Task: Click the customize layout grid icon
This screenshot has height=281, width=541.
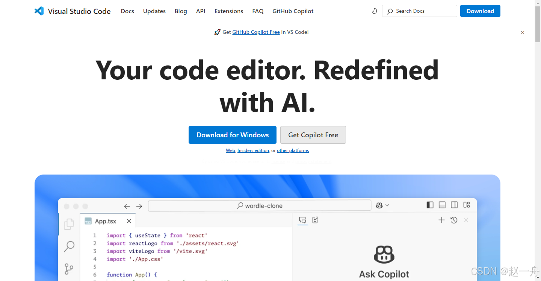Action: click(x=467, y=205)
